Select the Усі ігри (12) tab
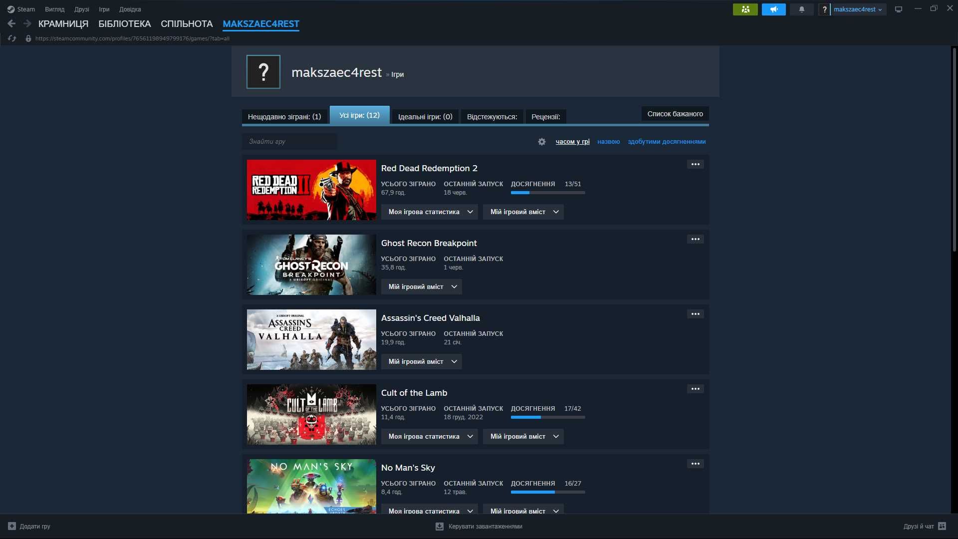Viewport: 958px width, 539px height. [x=359, y=115]
